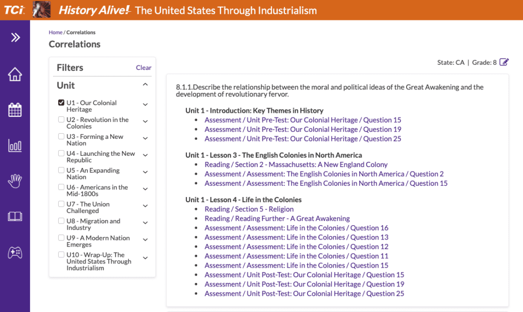
Task: Open Life in the Colonies Question 16
Action: [x=297, y=228]
